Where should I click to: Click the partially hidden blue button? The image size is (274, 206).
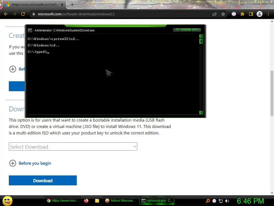click(x=17, y=86)
